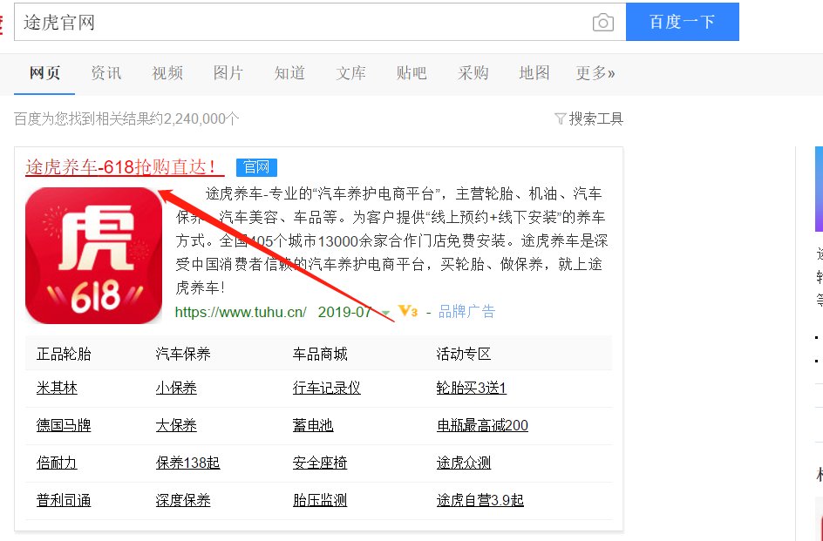Open the 视频 search tab
823x541 pixels.
click(167, 73)
